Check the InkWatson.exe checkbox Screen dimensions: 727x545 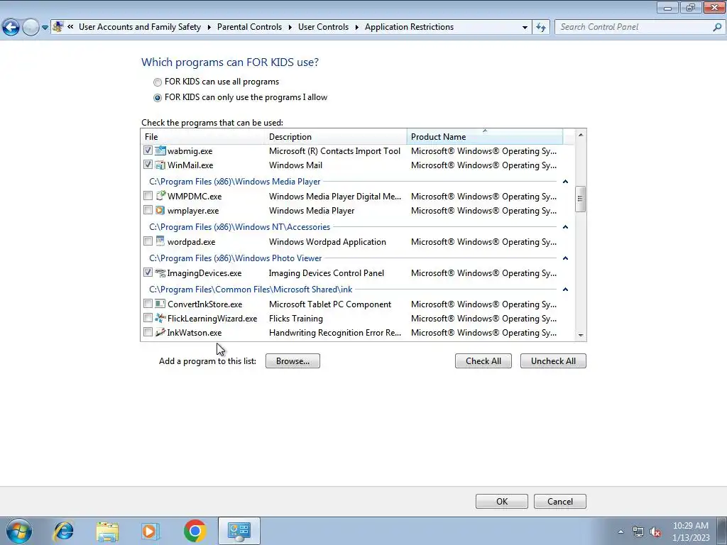tap(148, 332)
